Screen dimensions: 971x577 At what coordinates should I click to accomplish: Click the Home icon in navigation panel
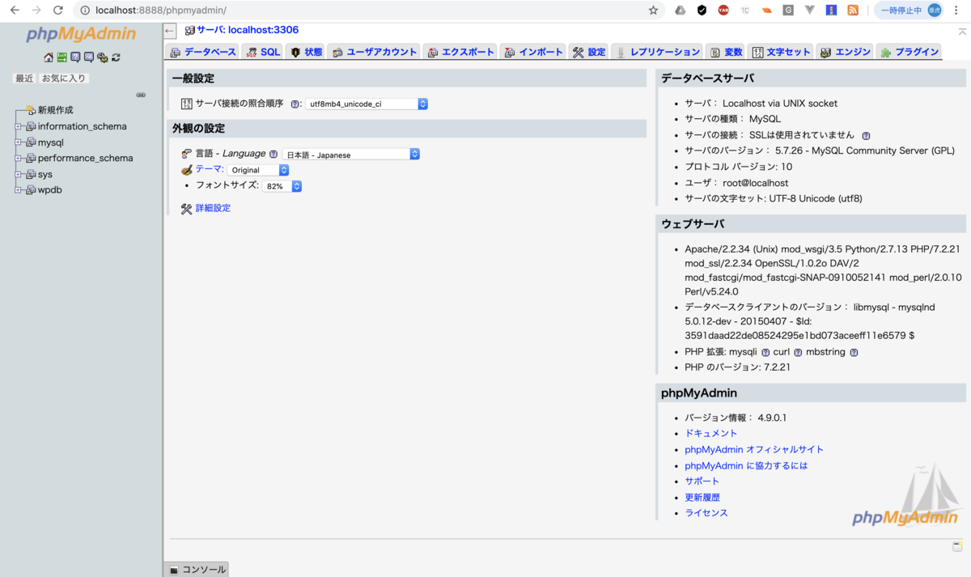pos(49,57)
